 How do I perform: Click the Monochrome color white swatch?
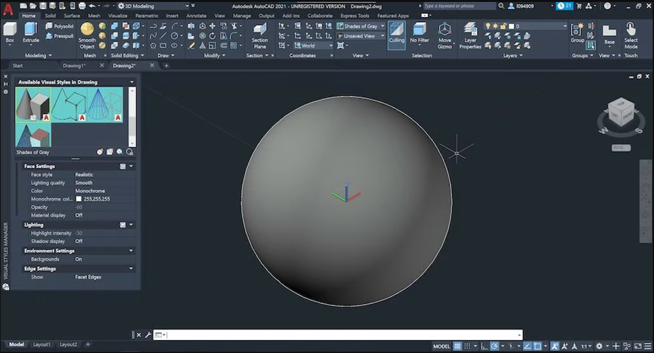(x=79, y=199)
